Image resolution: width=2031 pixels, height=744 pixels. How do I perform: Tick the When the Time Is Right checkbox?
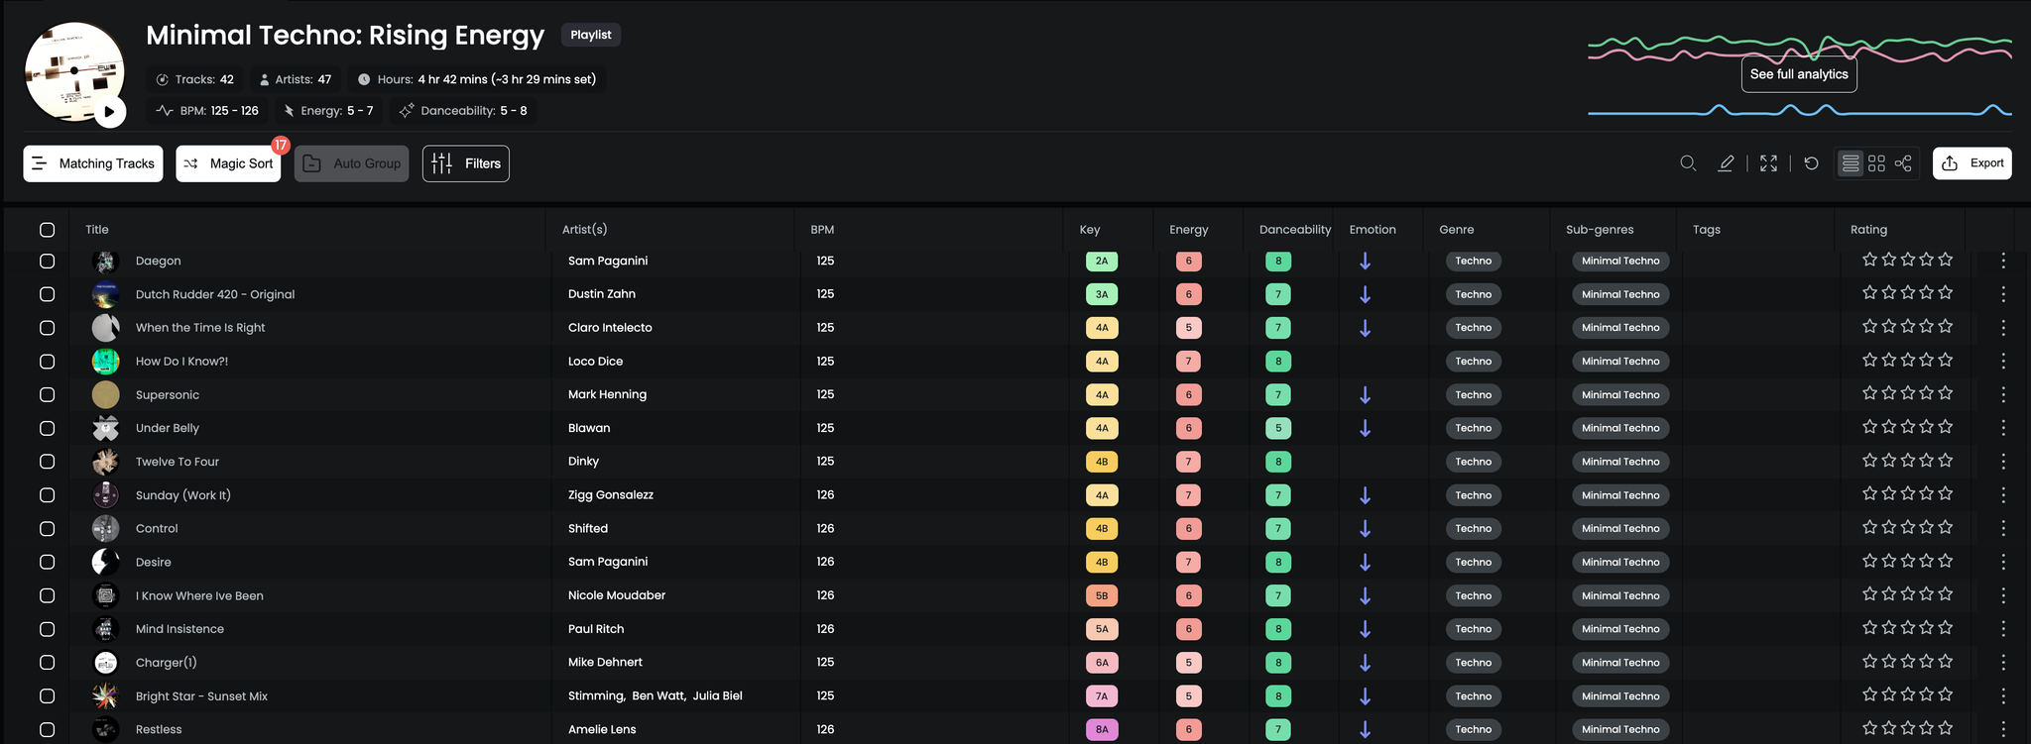pyautogui.click(x=47, y=328)
